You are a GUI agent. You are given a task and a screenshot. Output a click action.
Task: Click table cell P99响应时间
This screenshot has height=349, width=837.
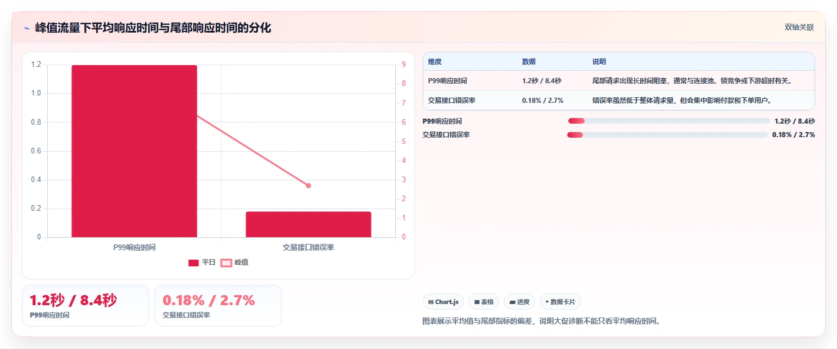[x=447, y=81]
